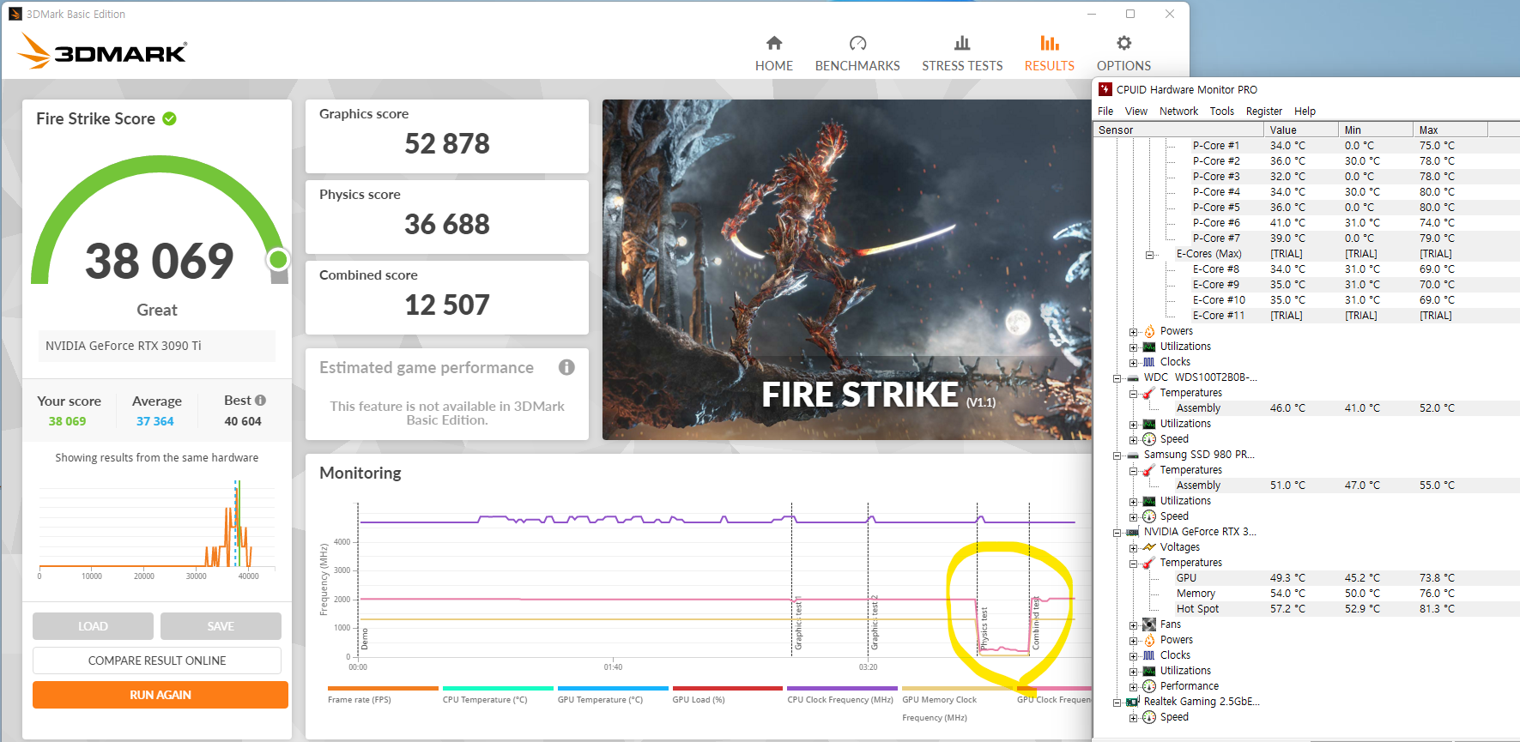Click GPU Load (%) red legend swatch
This screenshot has height=742, width=1520.
pyautogui.click(x=728, y=688)
